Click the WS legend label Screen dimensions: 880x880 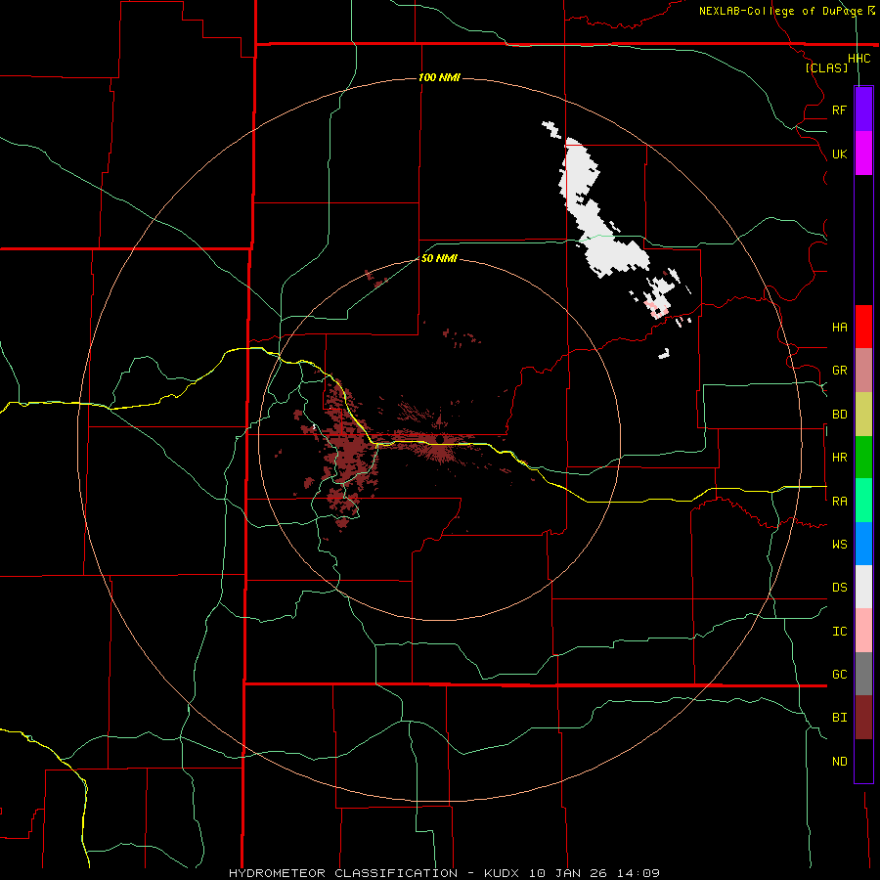point(839,545)
